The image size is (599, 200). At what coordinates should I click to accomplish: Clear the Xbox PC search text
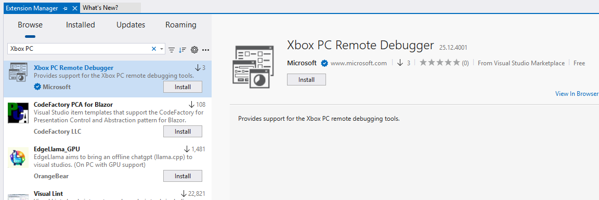(x=154, y=49)
